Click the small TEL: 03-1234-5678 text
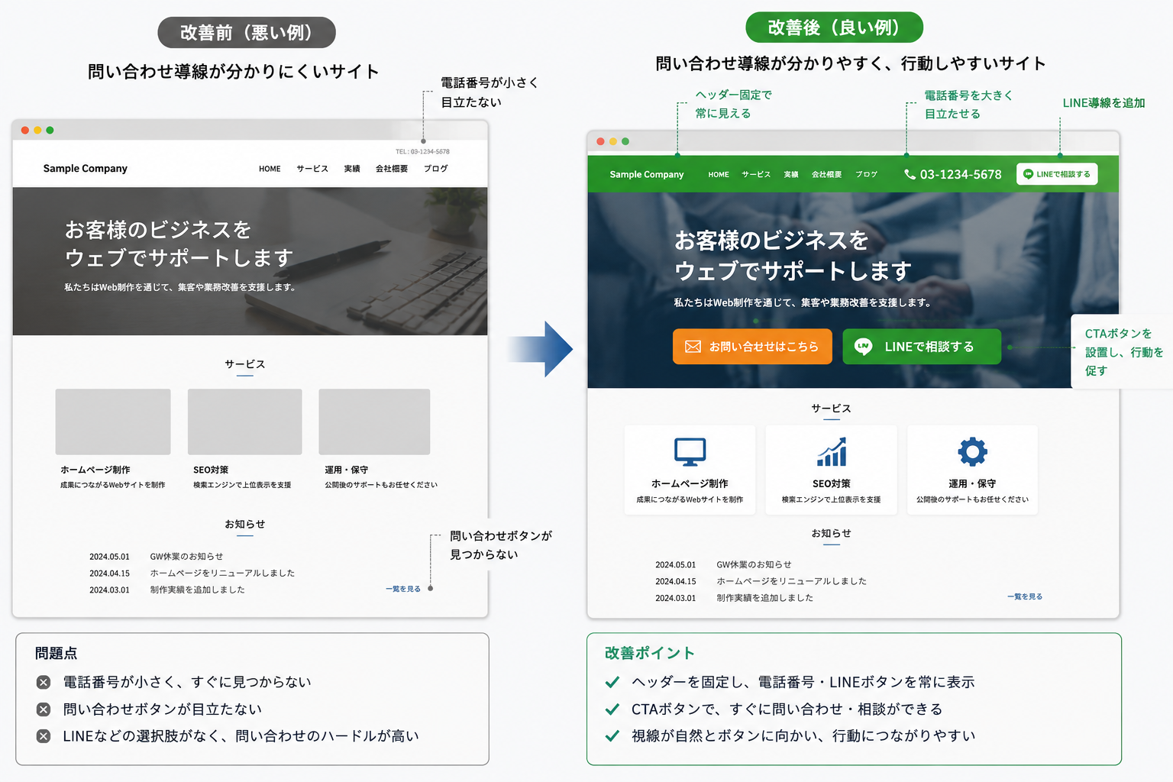This screenshot has height=782, width=1173. point(422,151)
